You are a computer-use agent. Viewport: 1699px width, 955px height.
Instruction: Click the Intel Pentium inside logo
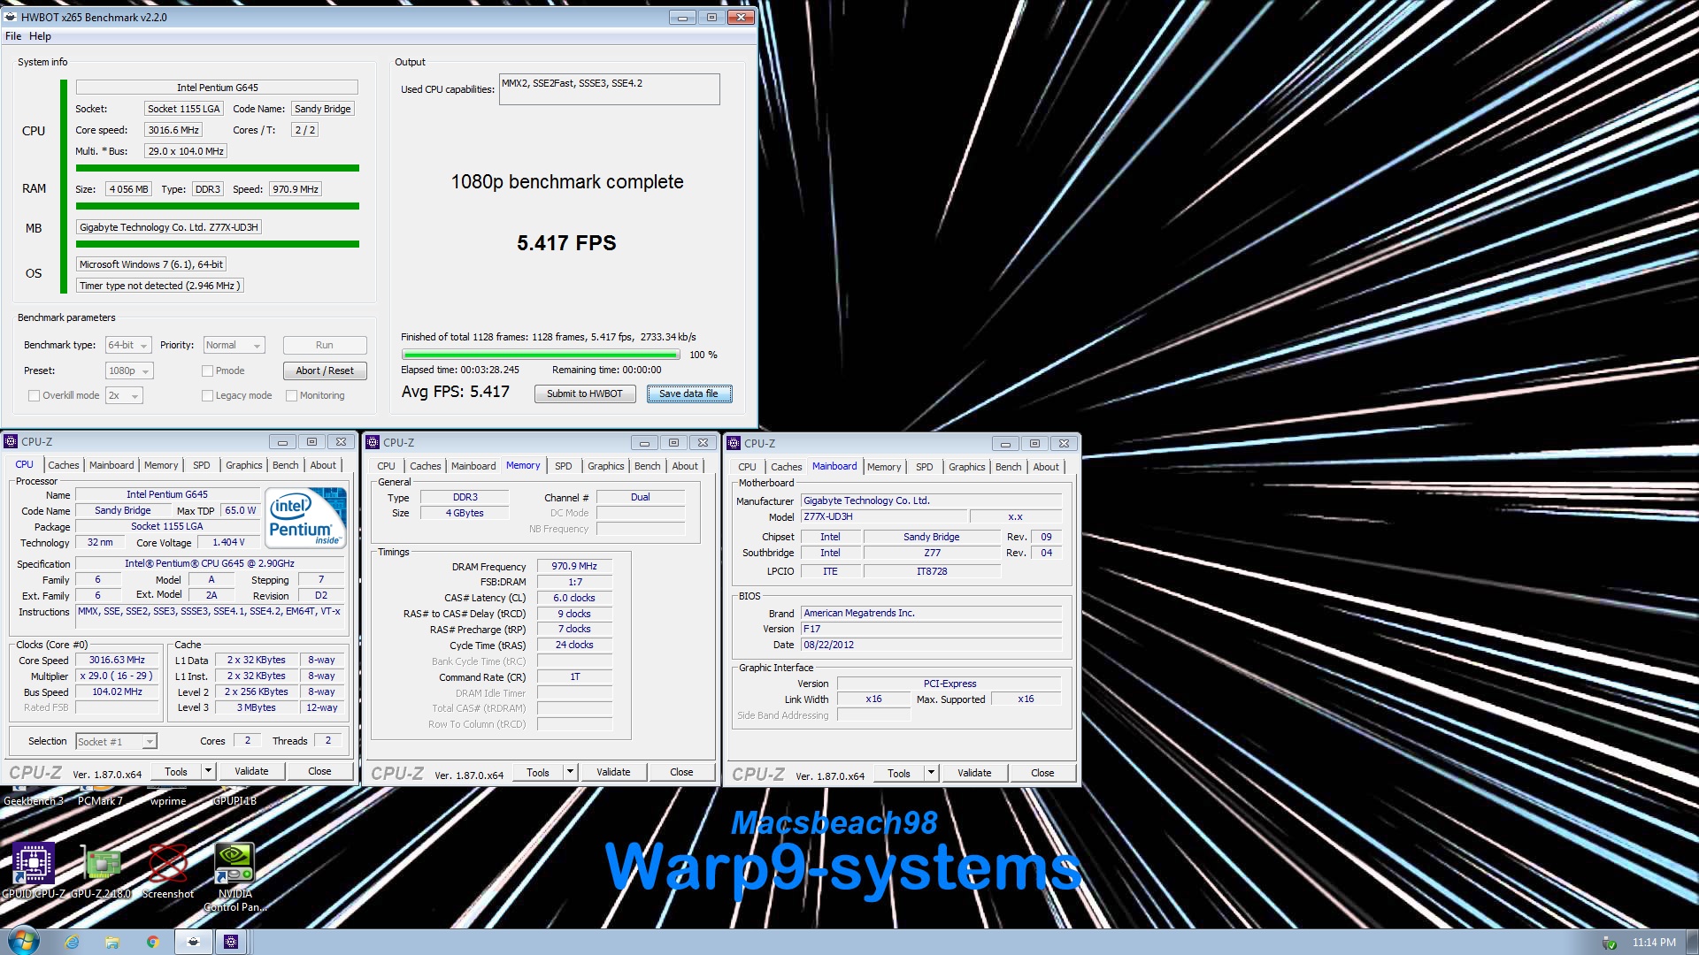point(305,519)
